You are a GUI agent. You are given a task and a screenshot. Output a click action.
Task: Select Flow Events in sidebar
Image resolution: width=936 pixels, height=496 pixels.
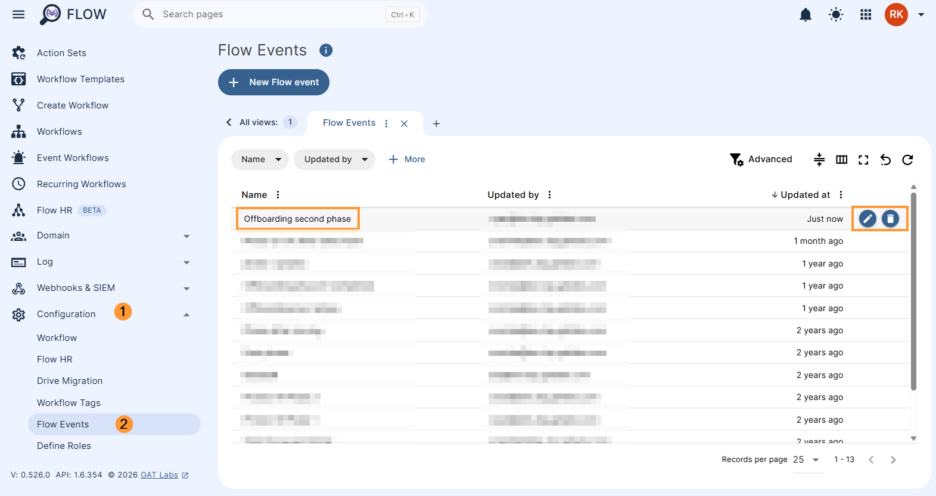click(x=114, y=424)
